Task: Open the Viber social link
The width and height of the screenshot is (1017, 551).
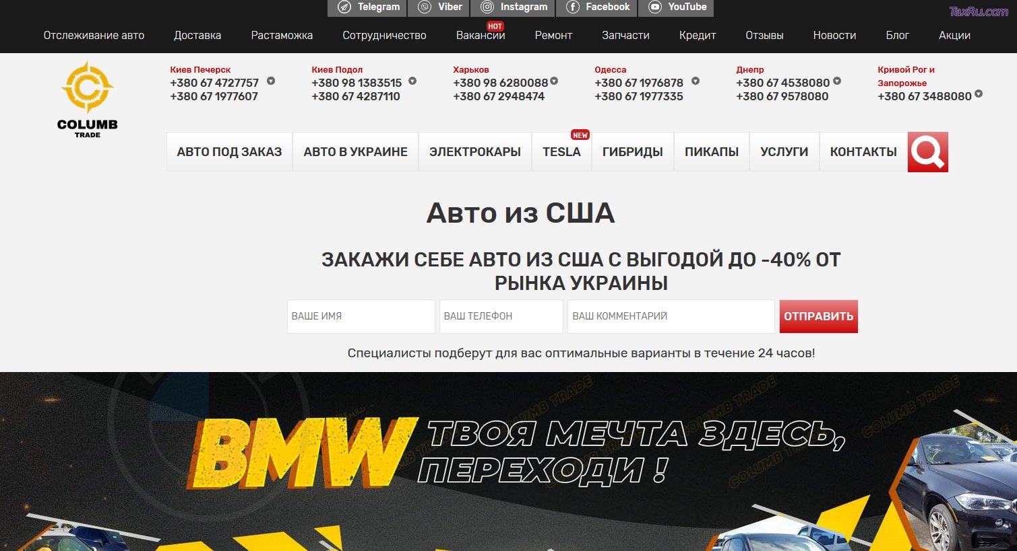Action: pos(440,7)
